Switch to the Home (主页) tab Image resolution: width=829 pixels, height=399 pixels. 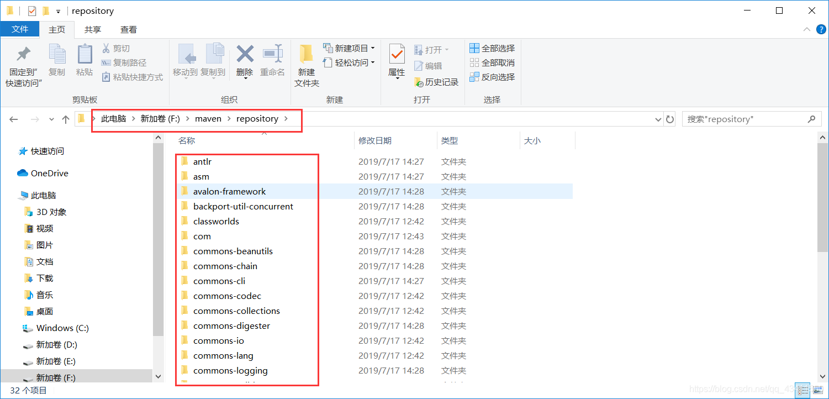pos(57,30)
